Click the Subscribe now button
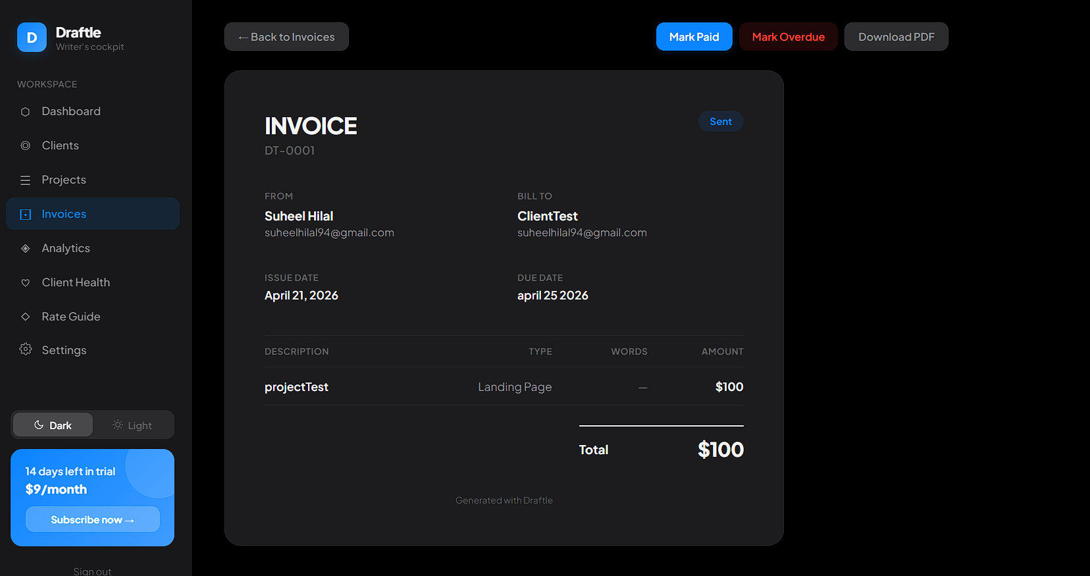The image size is (1090, 576). point(92,519)
